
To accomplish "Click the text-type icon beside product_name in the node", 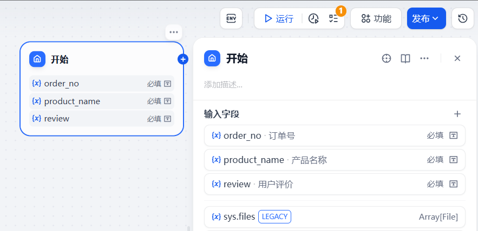I will (x=167, y=101).
